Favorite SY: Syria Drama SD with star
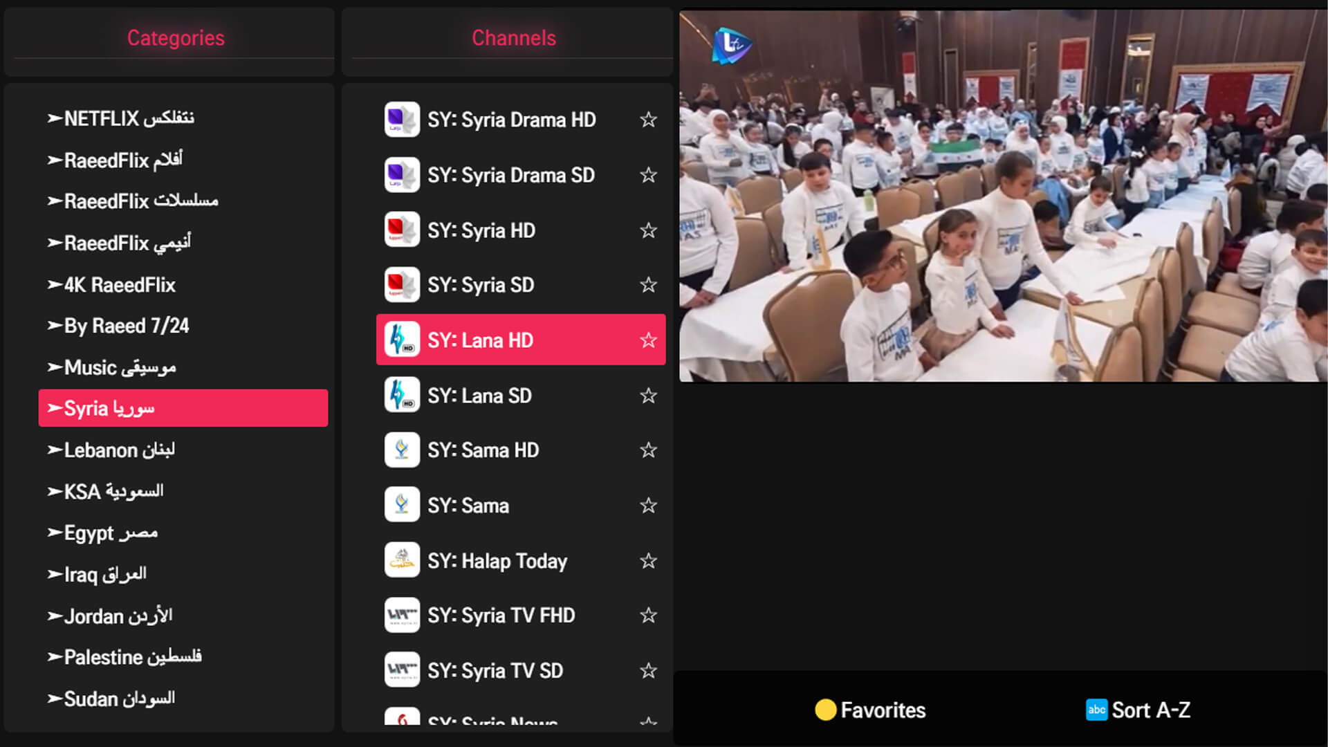 648,175
